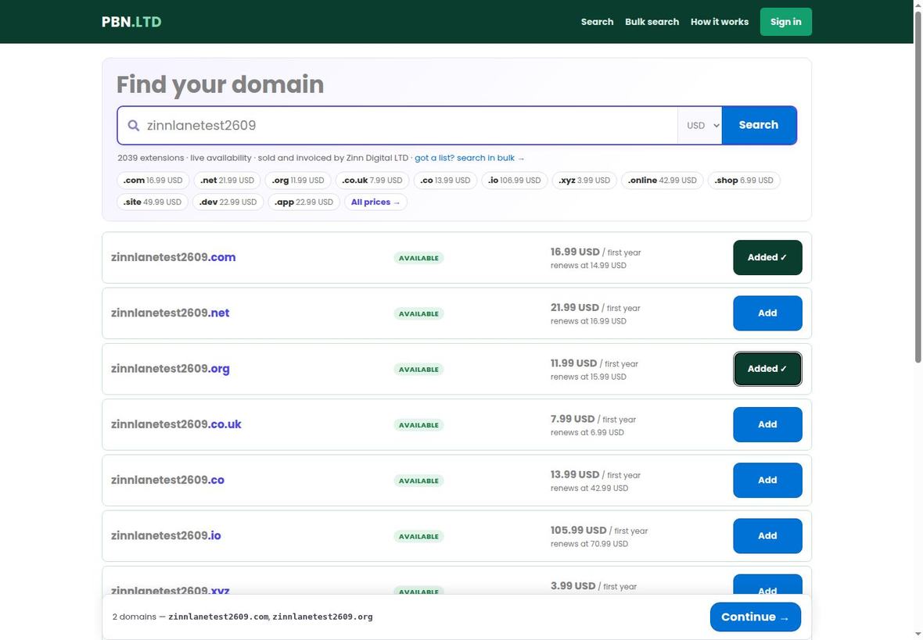Add zinnlanetest2609.xyz to cart
Image resolution: width=923 pixels, height=640 pixels.
click(x=767, y=585)
